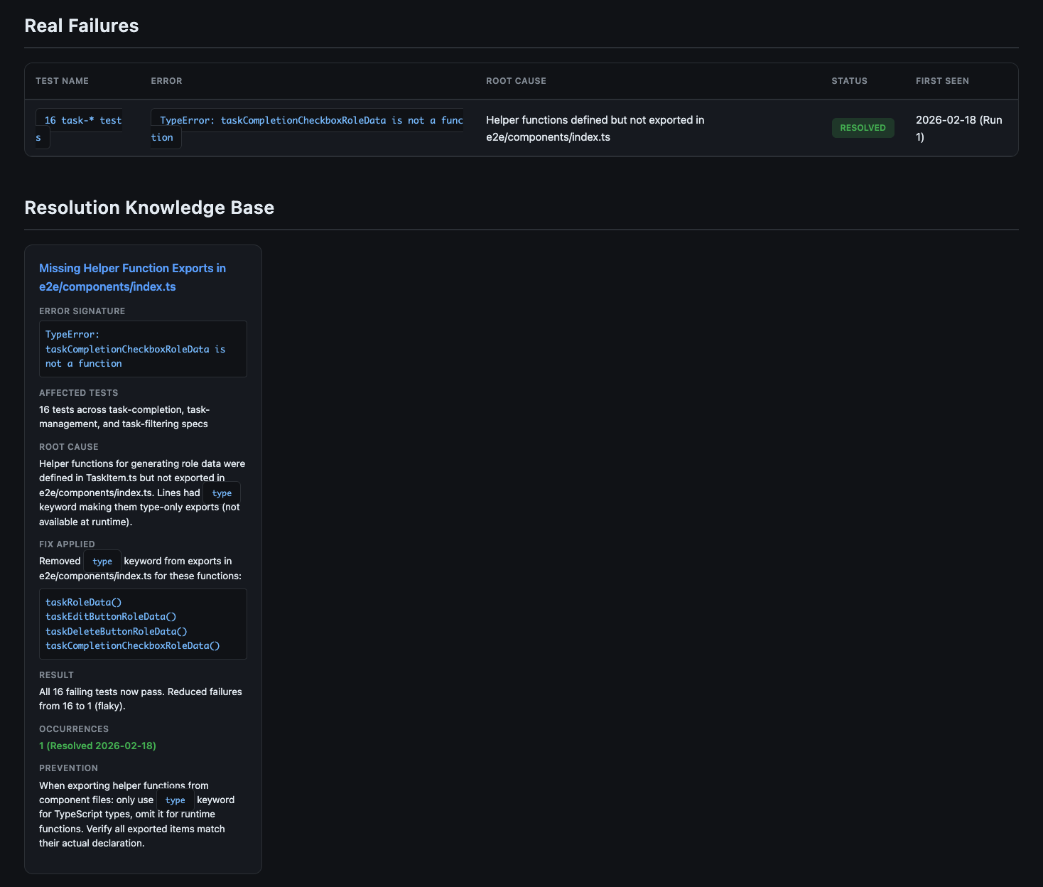Select taskRoleData() in the fix code block

[x=84, y=602]
